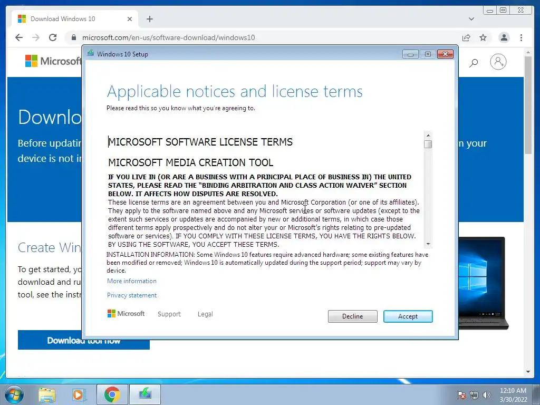
Task: Minimize the Windows 10 Setup window
Action: [x=410, y=54]
